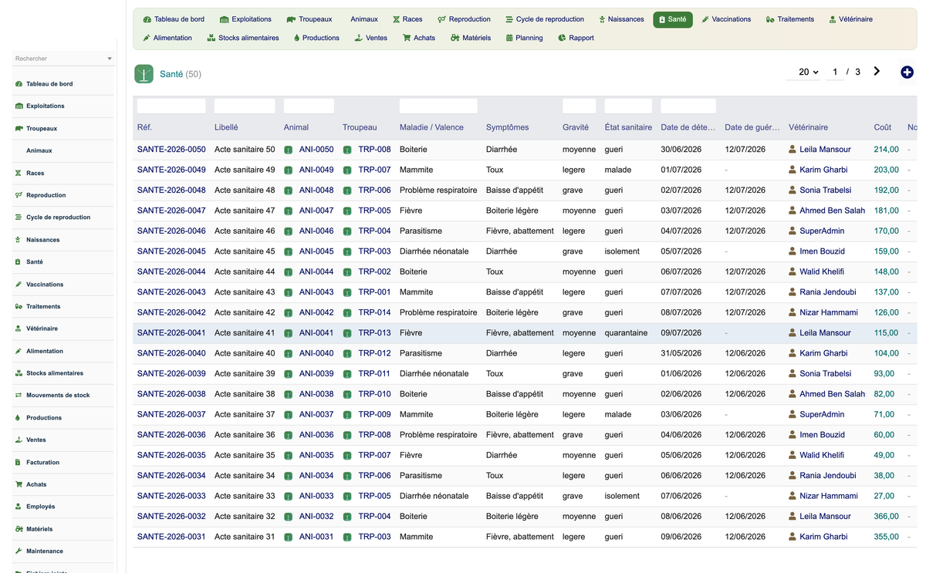Open Alimentation in the sidebar

coord(45,351)
